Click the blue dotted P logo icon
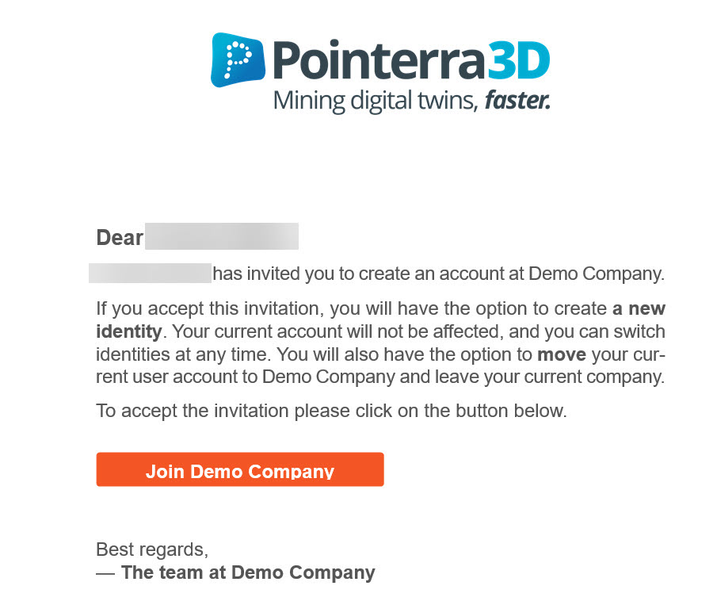Screen dimensions: 717x601 (238, 59)
